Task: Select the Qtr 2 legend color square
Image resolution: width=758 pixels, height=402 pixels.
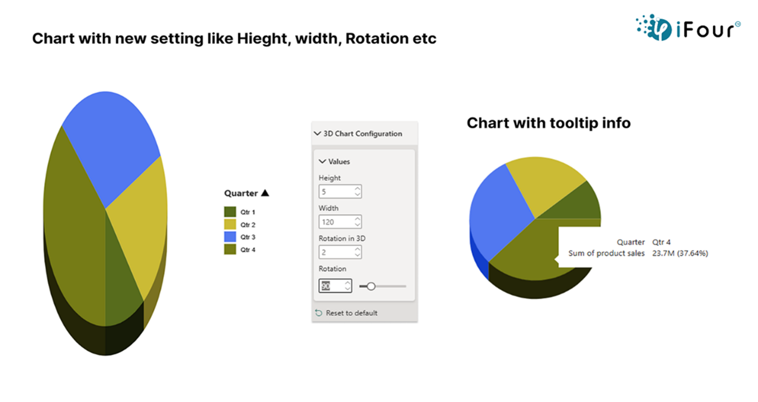Action: pos(230,224)
